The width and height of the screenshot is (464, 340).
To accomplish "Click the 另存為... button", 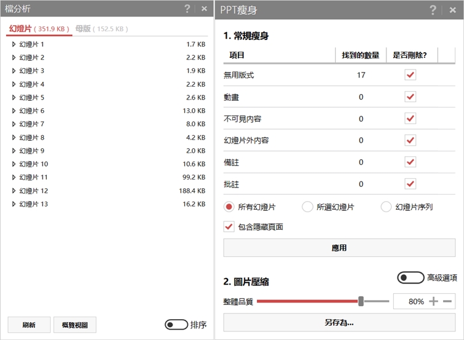I will [339, 322].
